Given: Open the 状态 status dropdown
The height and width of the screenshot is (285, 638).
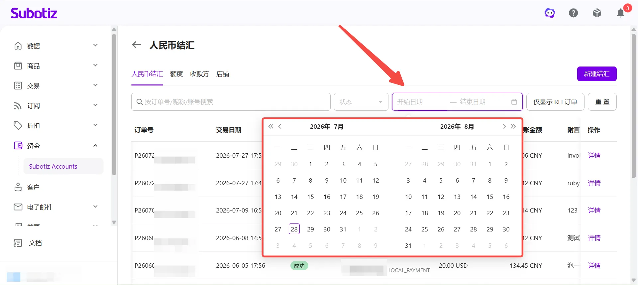Looking at the screenshot, I should click(361, 102).
